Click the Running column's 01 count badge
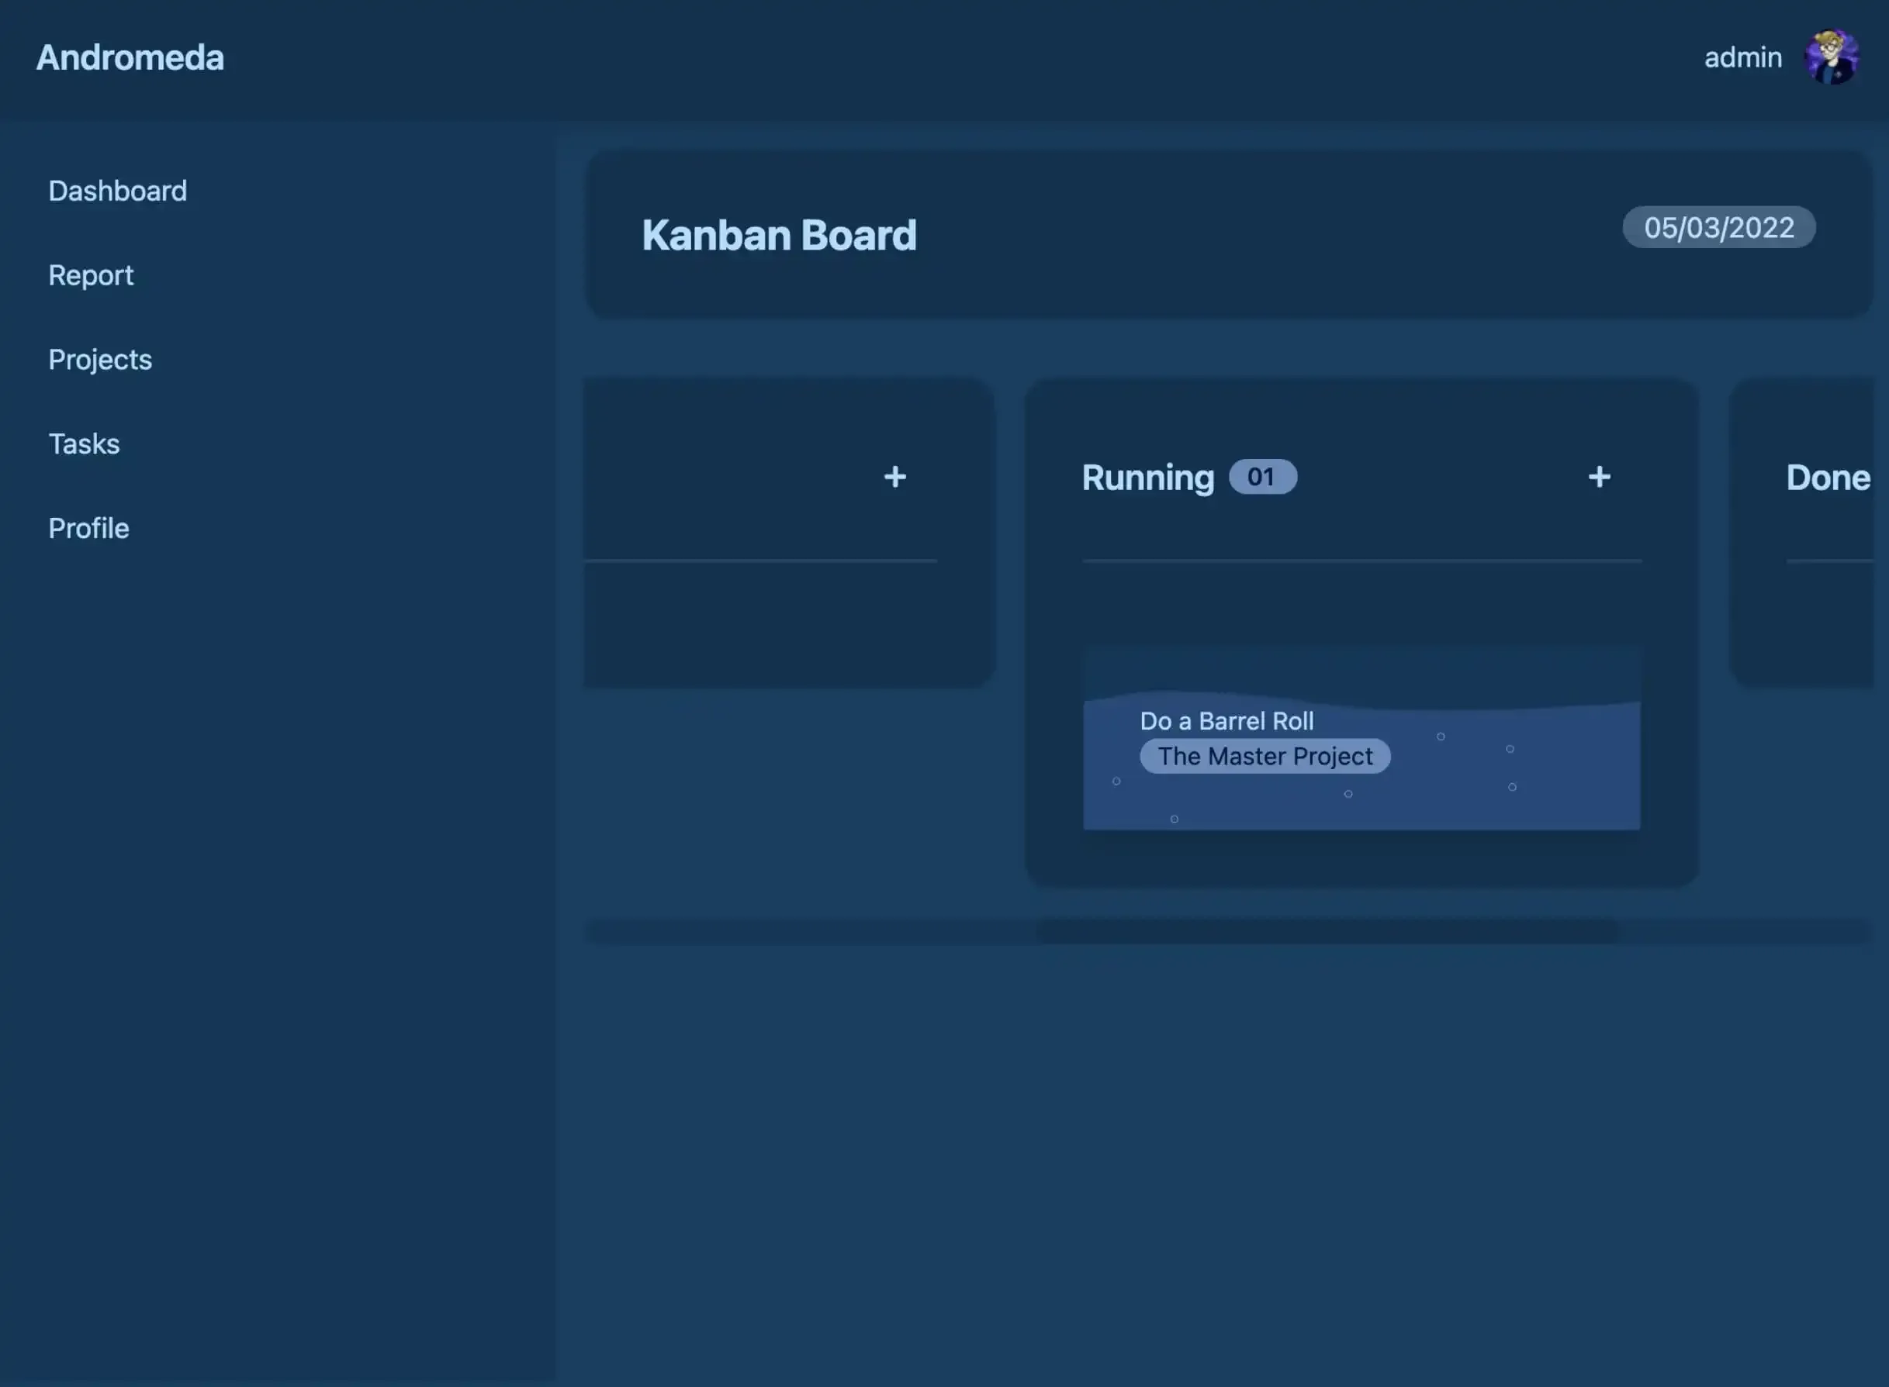1889x1387 pixels. pos(1261,477)
